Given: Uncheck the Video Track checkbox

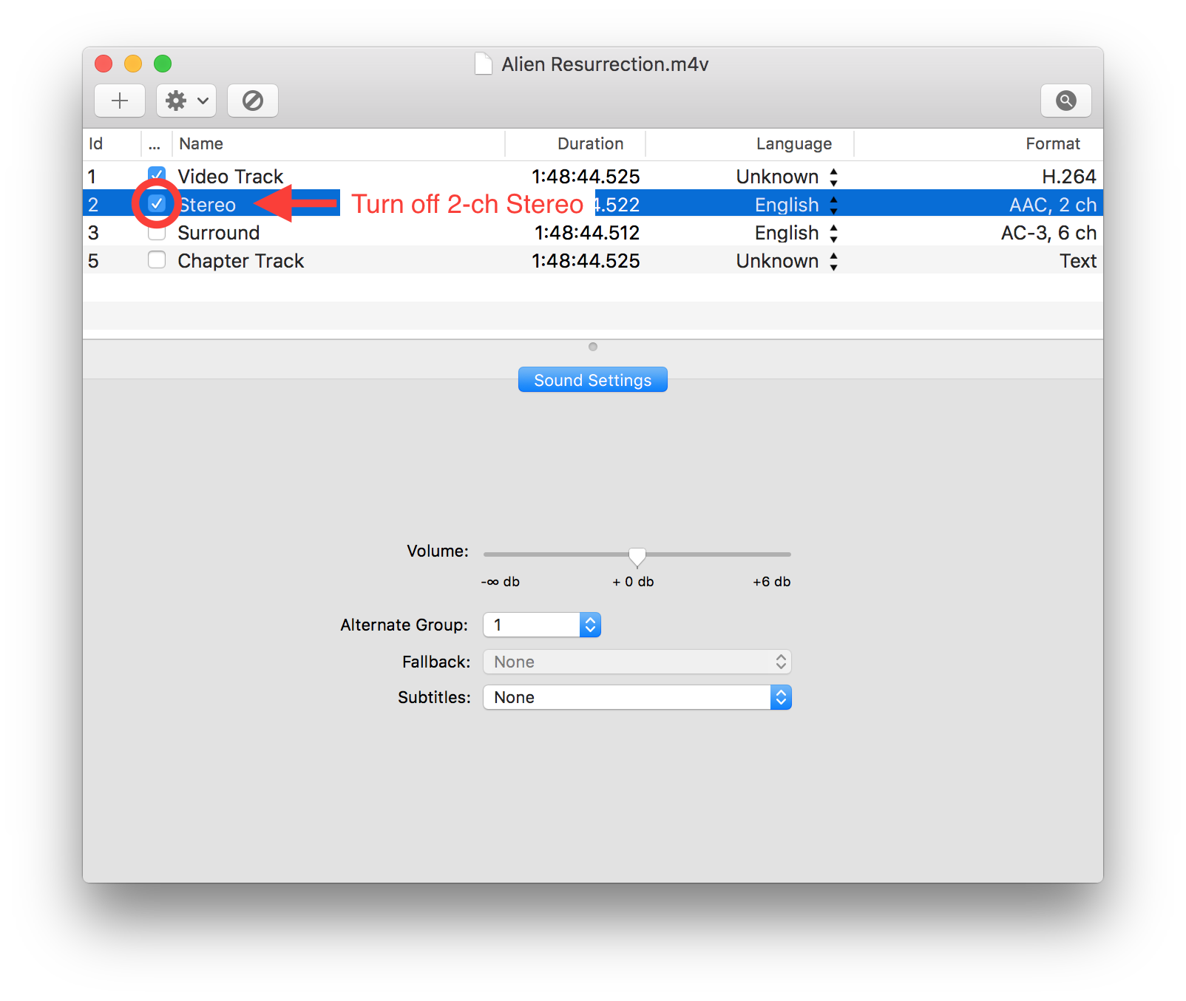Looking at the screenshot, I should pos(157,175).
